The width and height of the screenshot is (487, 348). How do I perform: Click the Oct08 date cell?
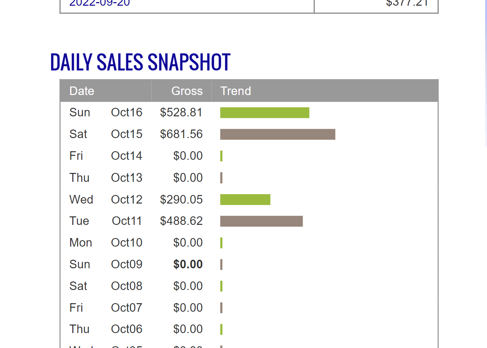click(x=126, y=286)
